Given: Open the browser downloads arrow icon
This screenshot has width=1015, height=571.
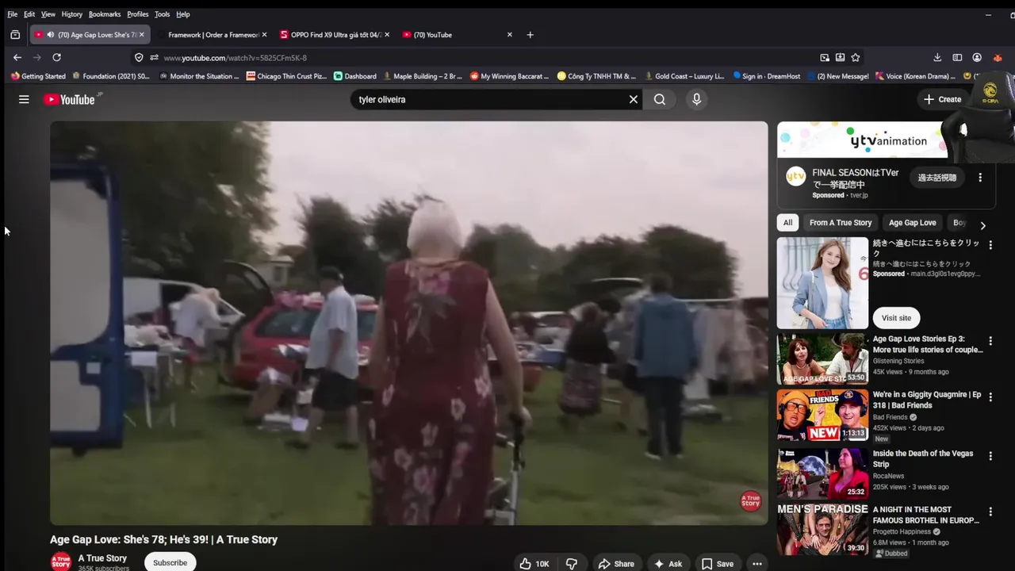Looking at the screenshot, I should 937,57.
